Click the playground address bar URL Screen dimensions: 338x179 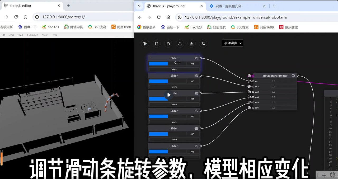(x=236, y=17)
